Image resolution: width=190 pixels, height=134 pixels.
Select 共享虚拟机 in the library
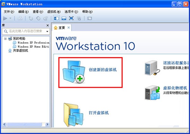(x=21, y=50)
